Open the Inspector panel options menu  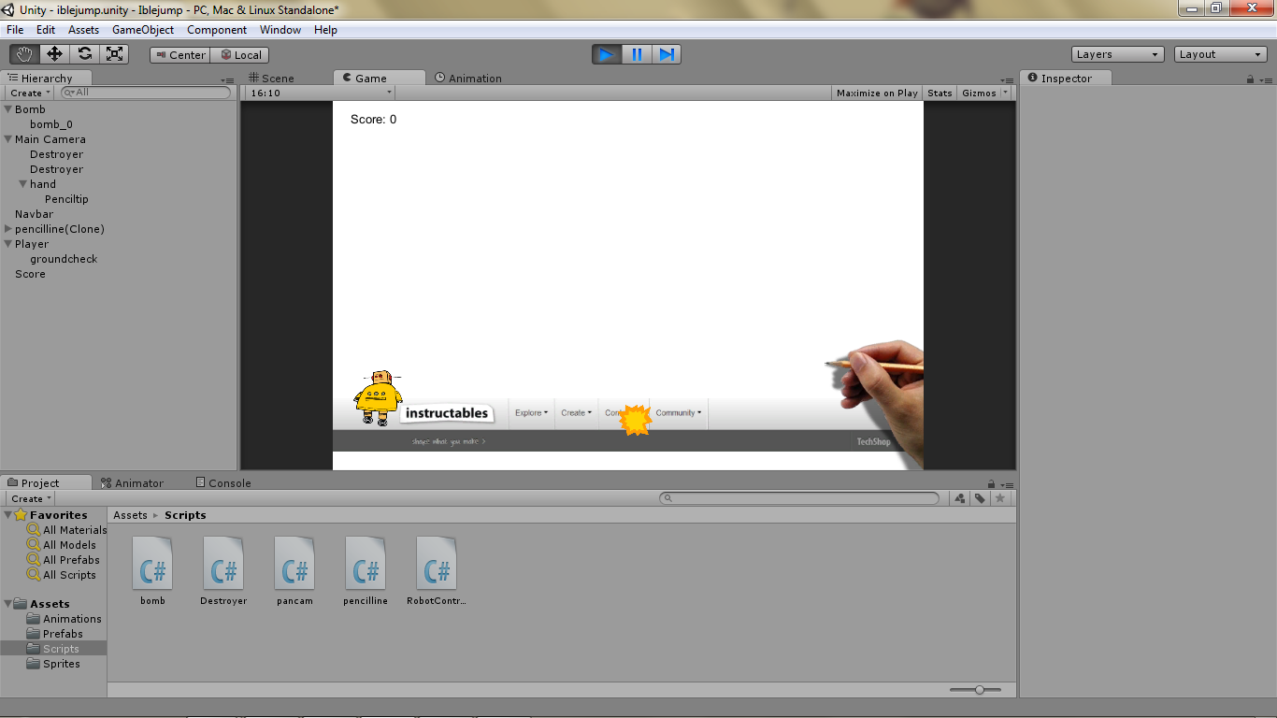click(x=1266, y=80)
